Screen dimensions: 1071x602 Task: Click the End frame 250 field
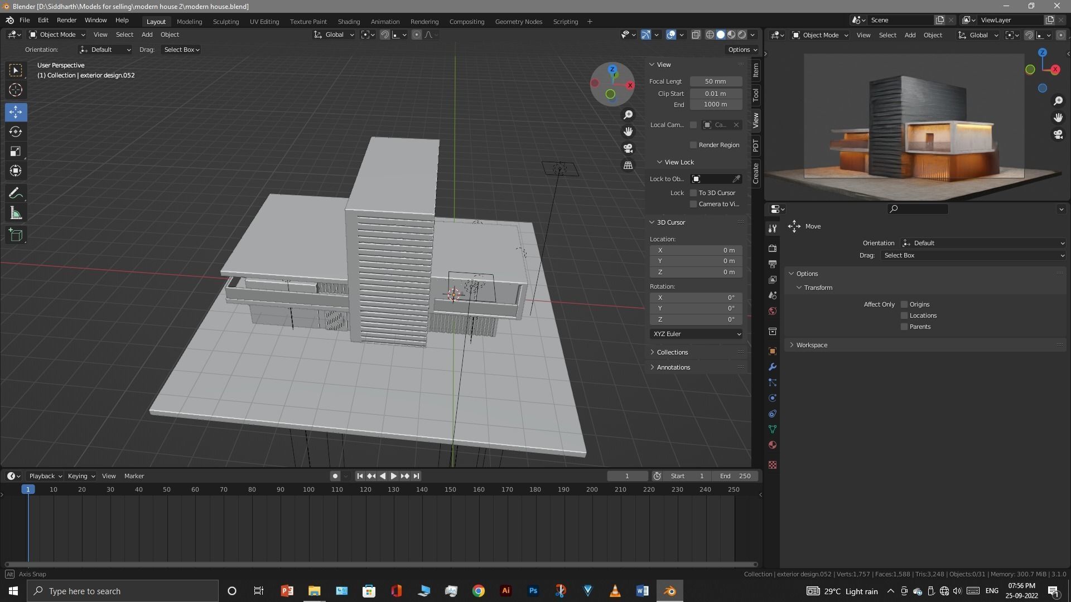point(735,476)
